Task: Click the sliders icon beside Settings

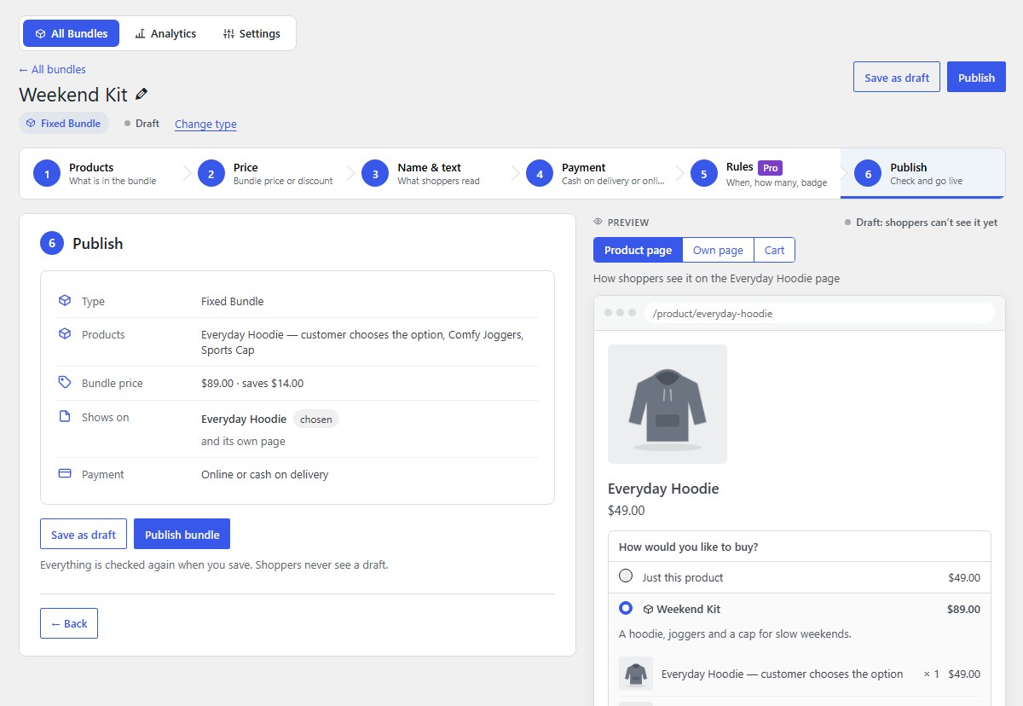Action: [228, 34]
